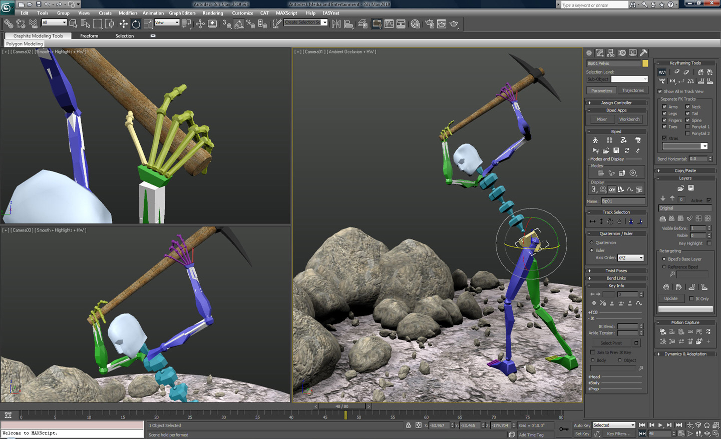The height and width of the screenshot is (439, 721).
Task: Open the Utilities panel hammer icon
Action: (643, 53)
